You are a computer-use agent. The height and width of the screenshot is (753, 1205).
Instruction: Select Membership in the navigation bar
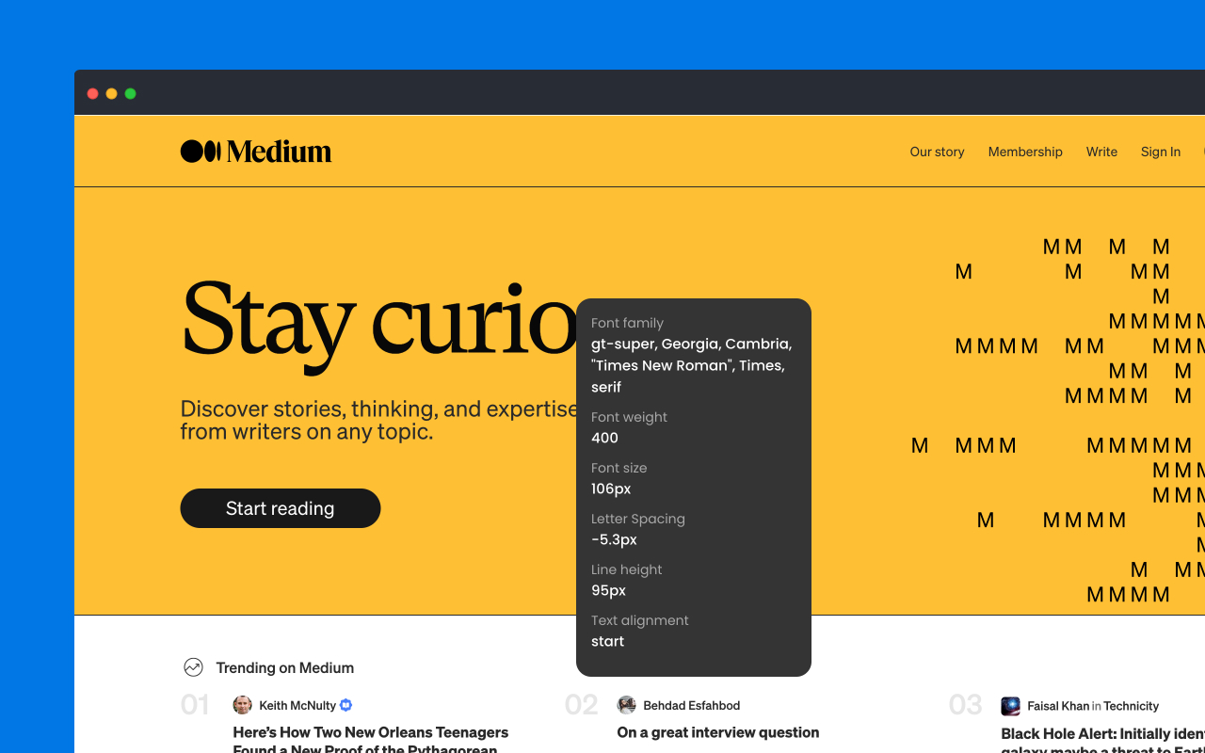(1025, 152)
